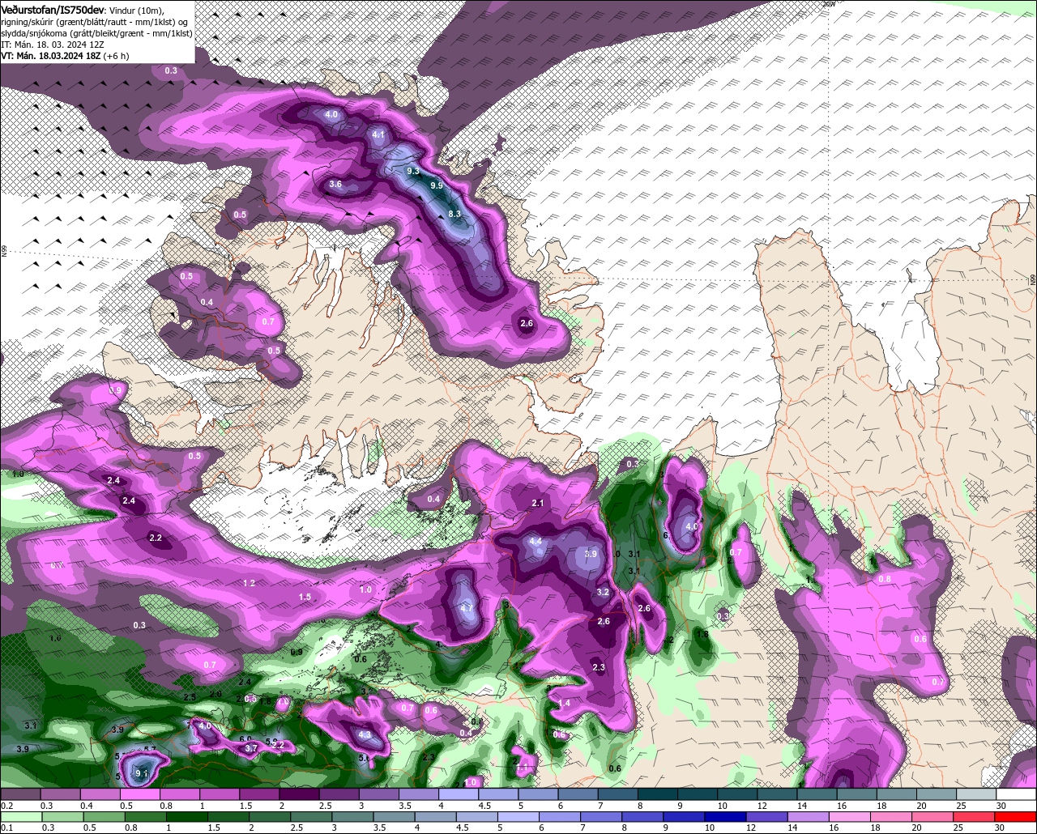Viewport: 1037px width, 834px height.
Task: Click the 3.6 precipitation value label
Action: [336, 185]
